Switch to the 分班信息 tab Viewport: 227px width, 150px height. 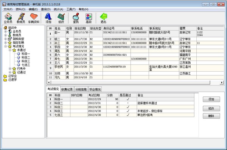tap(81, 89)
